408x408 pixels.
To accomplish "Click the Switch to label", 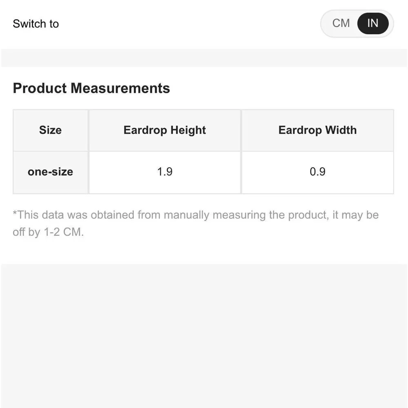I will tap(36, 24).
